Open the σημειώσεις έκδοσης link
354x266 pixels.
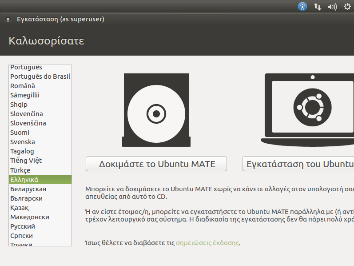[x=207, y=243]
